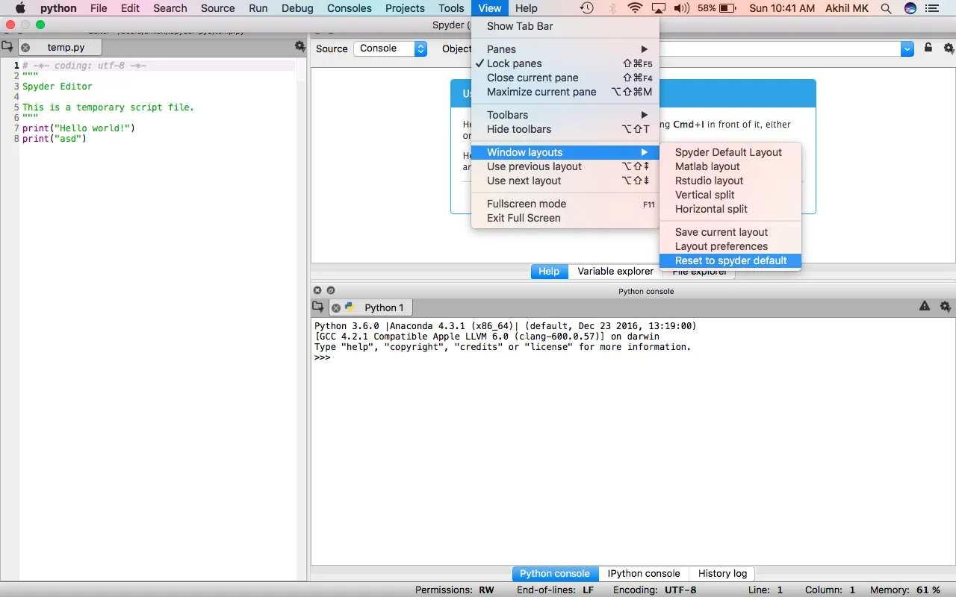Select Matlab layout

[730, 166]
